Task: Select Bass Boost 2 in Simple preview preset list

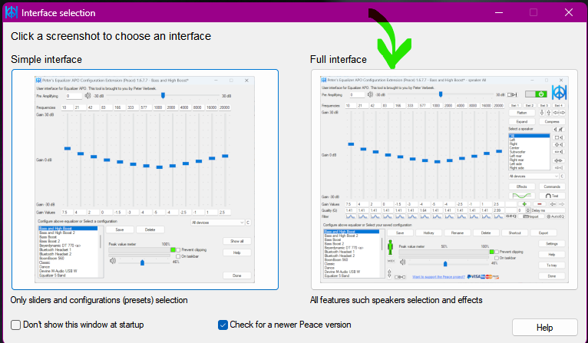Action: pos(49,242)
